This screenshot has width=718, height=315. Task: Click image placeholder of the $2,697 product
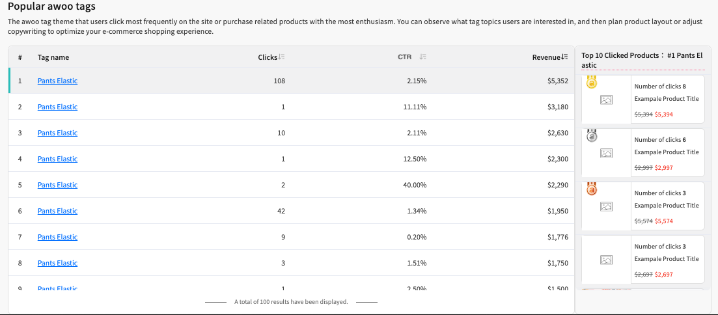607,260
